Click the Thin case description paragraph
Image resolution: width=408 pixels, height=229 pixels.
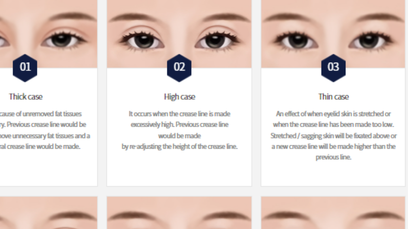(x=334, y=135)
